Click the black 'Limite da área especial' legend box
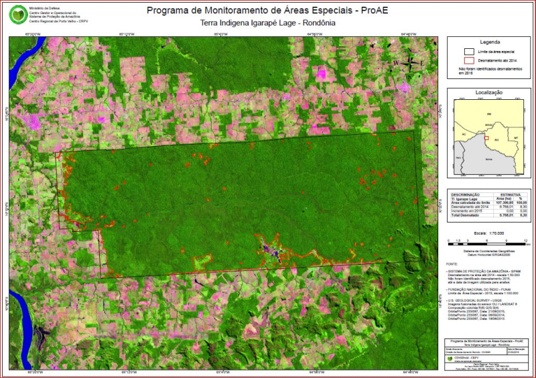The width and height of the screenshot is (536, 378). click(469, 52)
